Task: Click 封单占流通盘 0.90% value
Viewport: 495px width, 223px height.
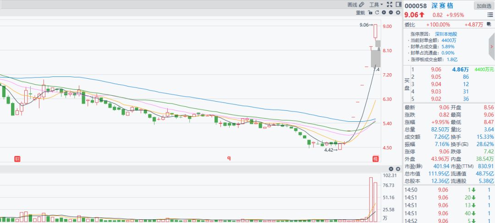Action: pos(448,53)
